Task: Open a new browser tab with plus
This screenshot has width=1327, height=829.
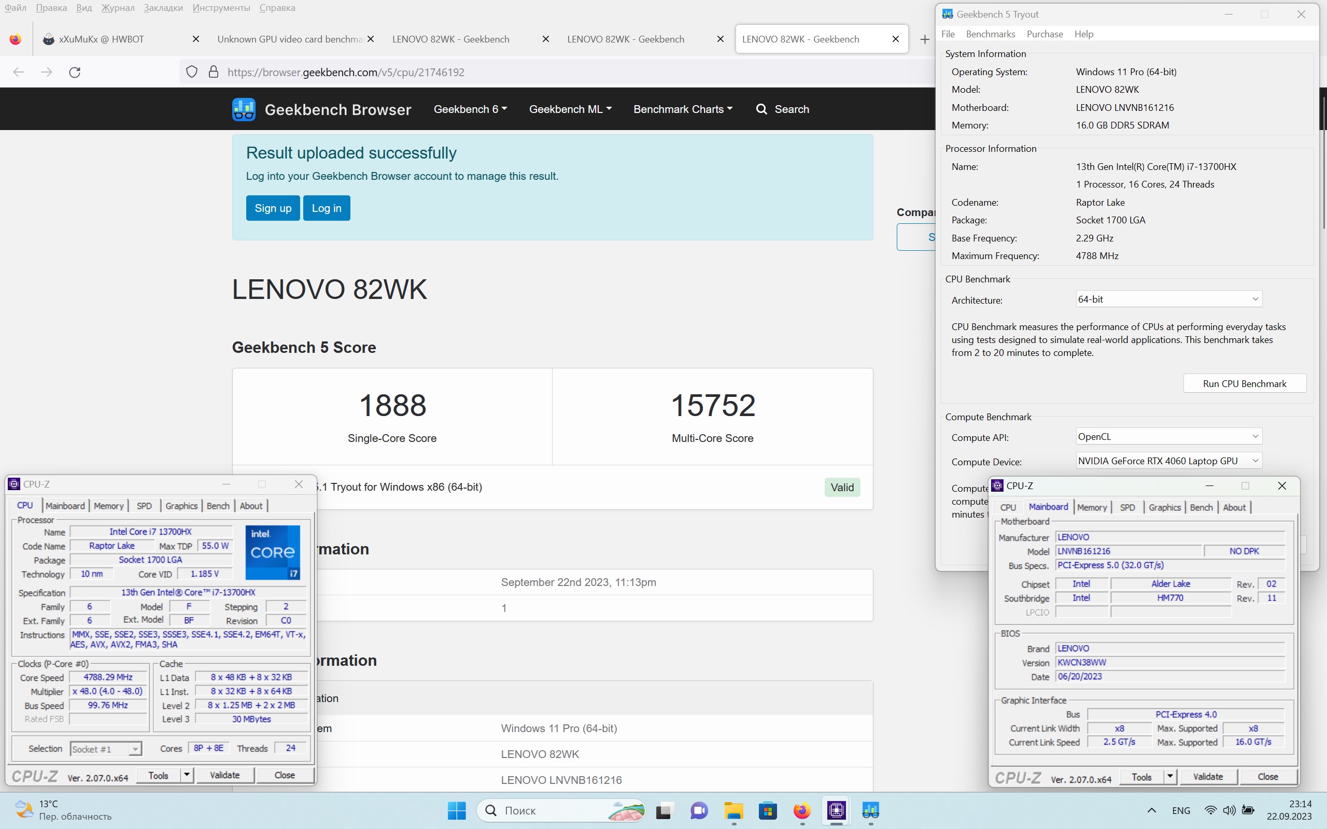Action: tap(925, 39)
